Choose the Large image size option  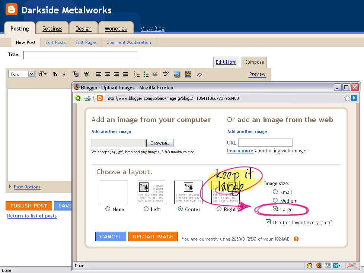(x=275, y=209)
